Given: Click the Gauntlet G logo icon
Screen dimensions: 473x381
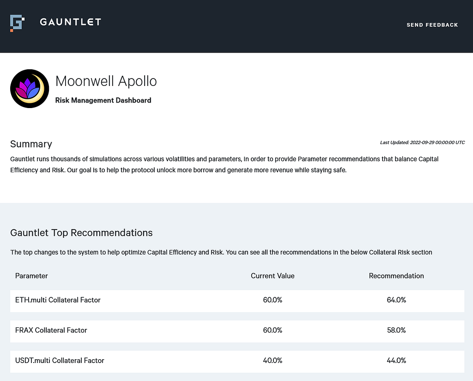Looking at the screenshot, I should tap(17, 23).
